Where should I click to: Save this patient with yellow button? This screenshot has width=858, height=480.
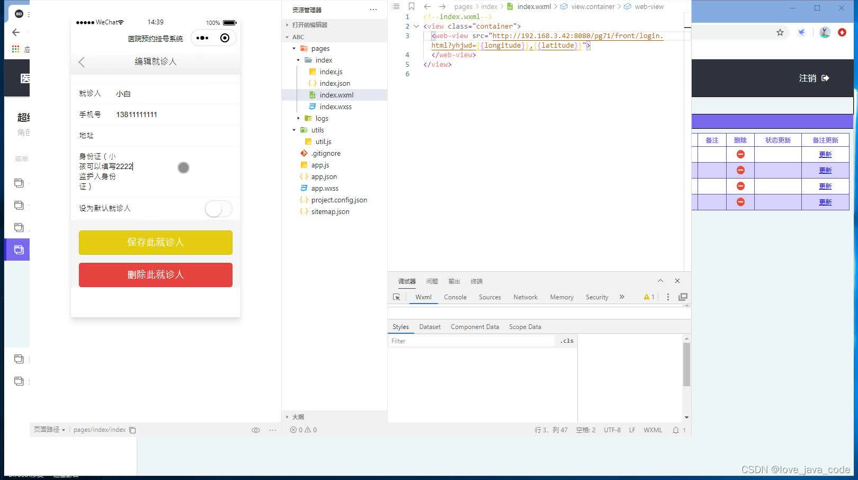pyautogui.click(x=156, y=242)
